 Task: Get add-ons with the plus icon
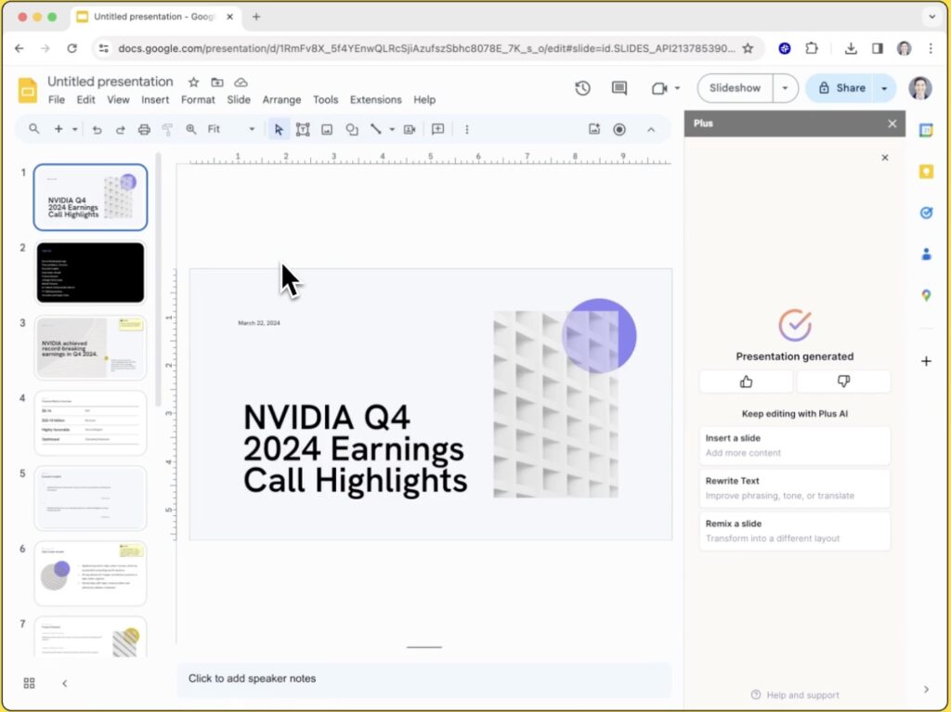coord(926,361)
